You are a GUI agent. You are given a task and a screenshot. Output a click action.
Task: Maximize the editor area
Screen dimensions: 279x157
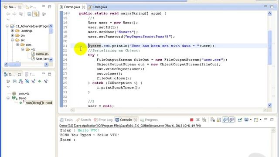click(272, 7)
